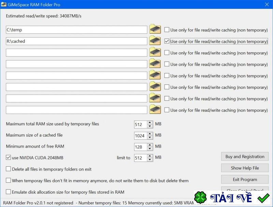Increase the minimum amount of free RAM
Viewport: 273px width, 207px height.
point(149,145)
